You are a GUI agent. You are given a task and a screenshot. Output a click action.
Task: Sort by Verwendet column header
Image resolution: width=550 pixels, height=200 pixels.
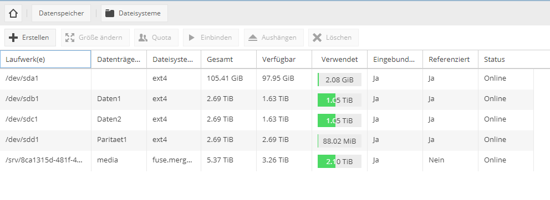coord(339,59)
